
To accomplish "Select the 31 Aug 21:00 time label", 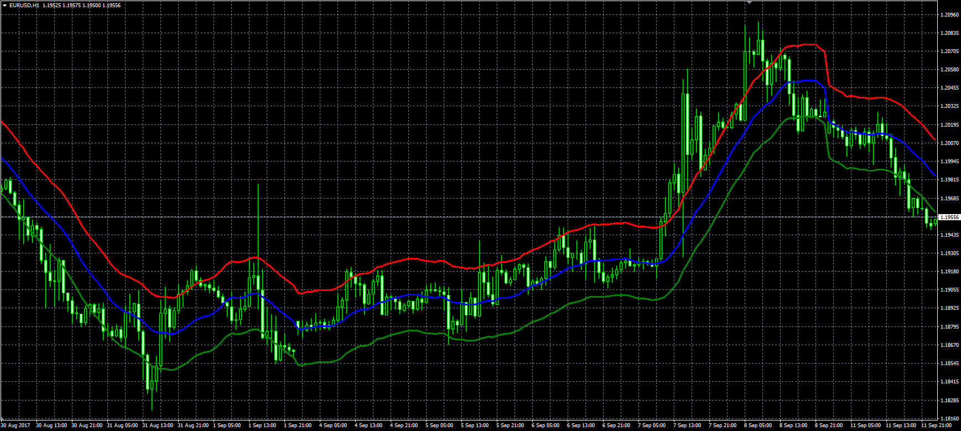I will pos(193,425).
